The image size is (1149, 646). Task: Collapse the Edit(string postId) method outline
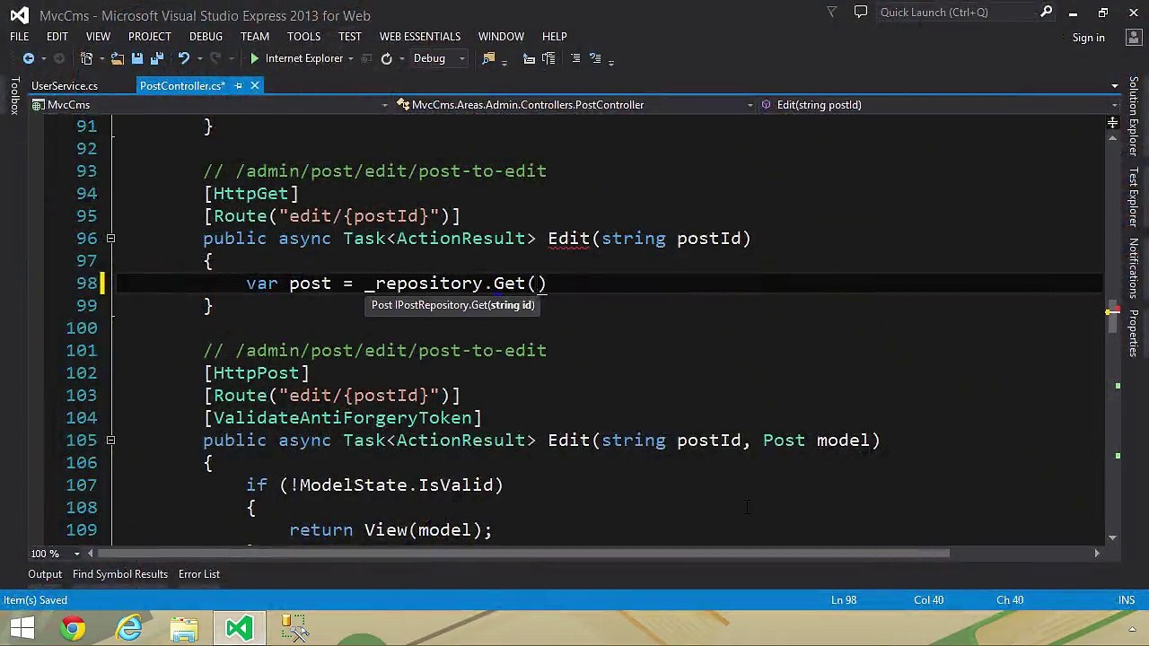[x=110, y=239]
